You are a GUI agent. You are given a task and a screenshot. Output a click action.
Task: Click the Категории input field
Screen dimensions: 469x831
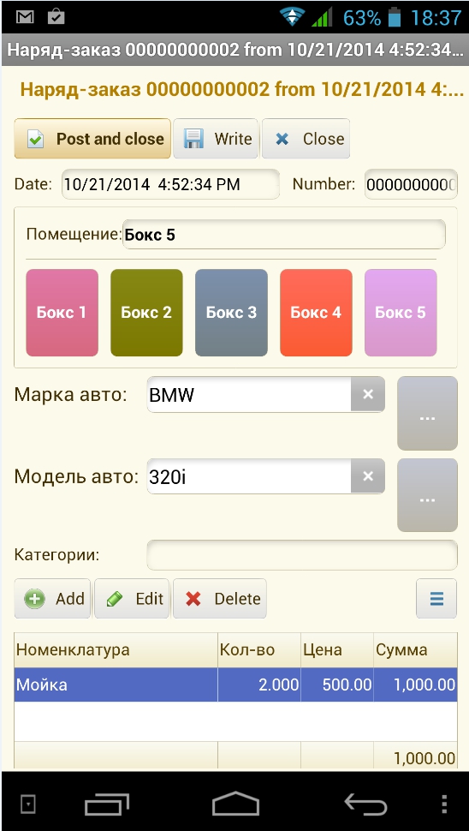click(302, 555)
